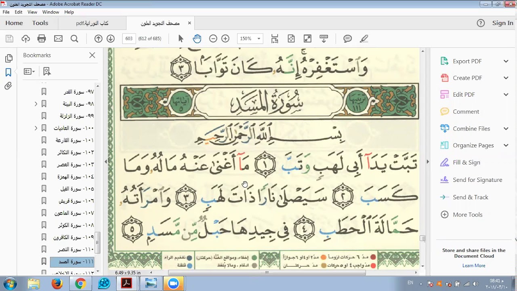Click the Learn More link

tap(474, 266)
